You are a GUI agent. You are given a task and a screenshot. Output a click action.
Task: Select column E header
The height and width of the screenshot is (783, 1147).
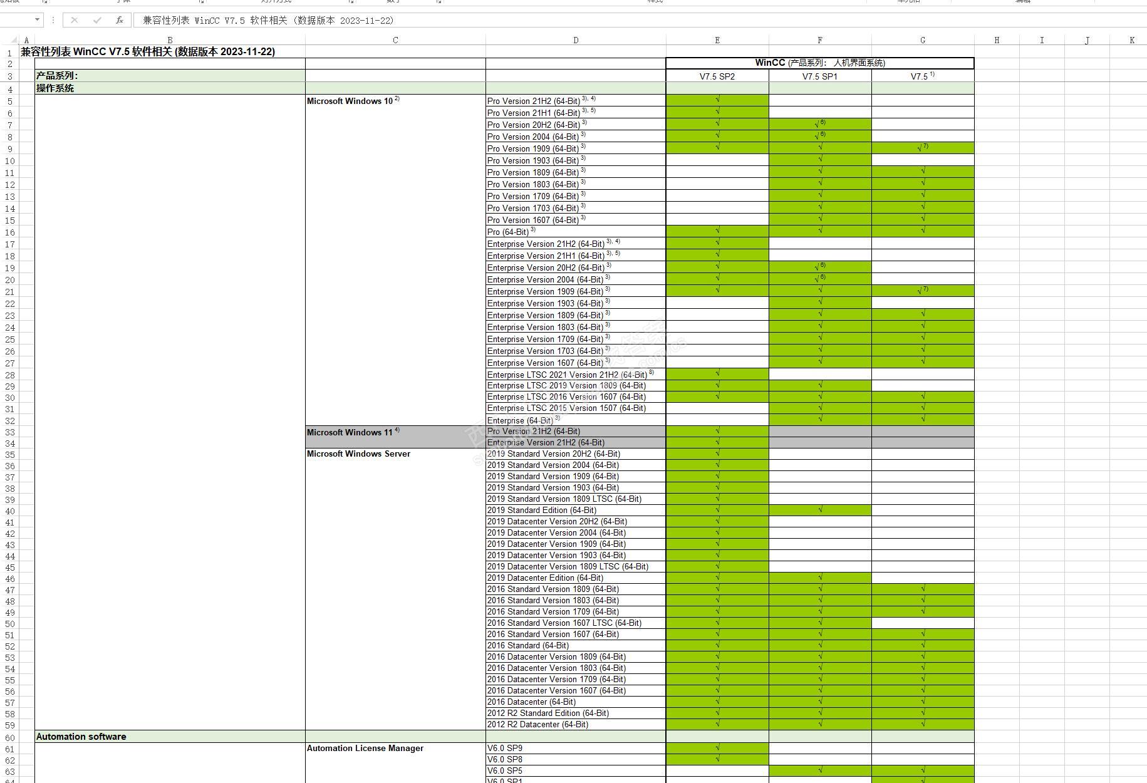point(717,40)
